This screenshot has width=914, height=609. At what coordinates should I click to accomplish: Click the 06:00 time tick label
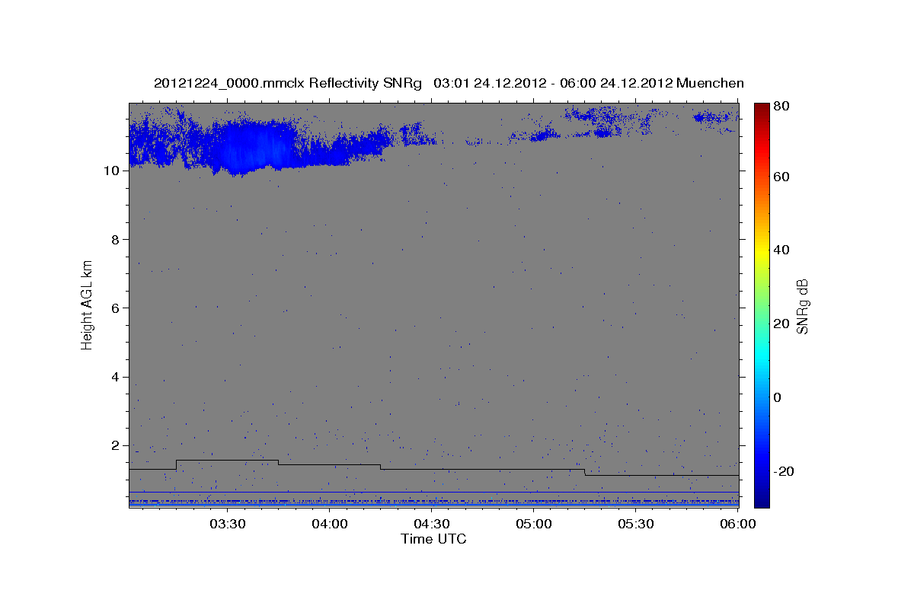coord(737,525)
